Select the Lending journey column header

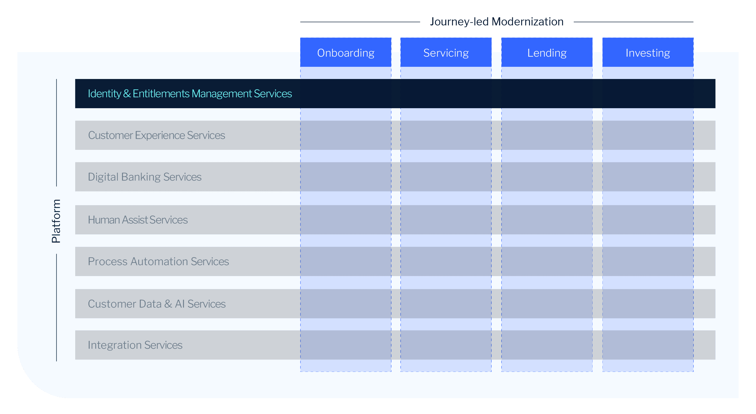[547, 52]
